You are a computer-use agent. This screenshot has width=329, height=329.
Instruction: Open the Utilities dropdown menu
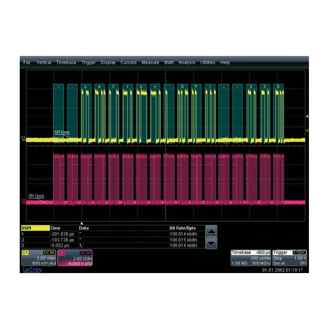(x=208, y=62)
